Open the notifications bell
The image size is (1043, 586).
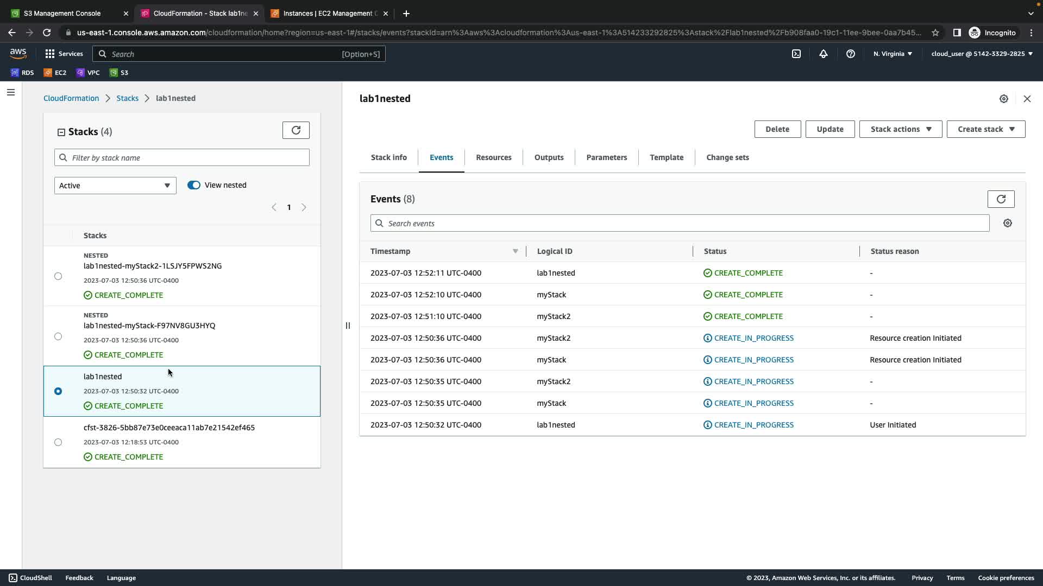click(823, 54)
